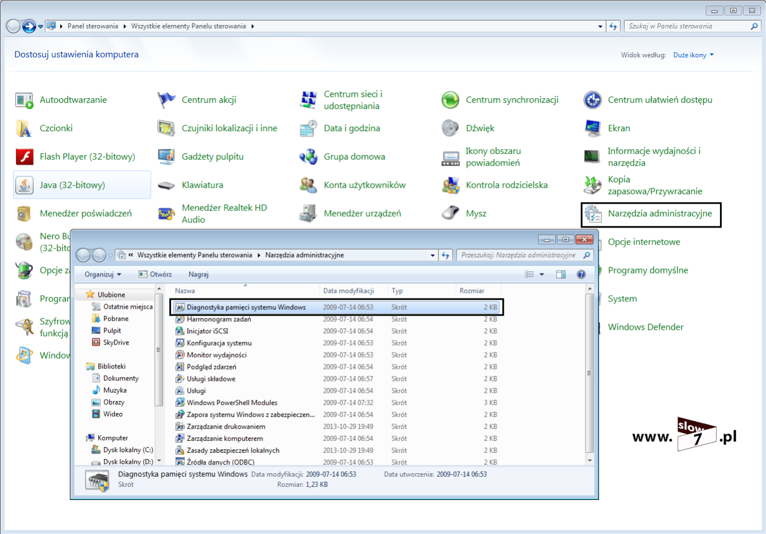Screen dimensions: 766x534
Task: Open the System link
Action: pyautogui.click(x=622, y=298)
